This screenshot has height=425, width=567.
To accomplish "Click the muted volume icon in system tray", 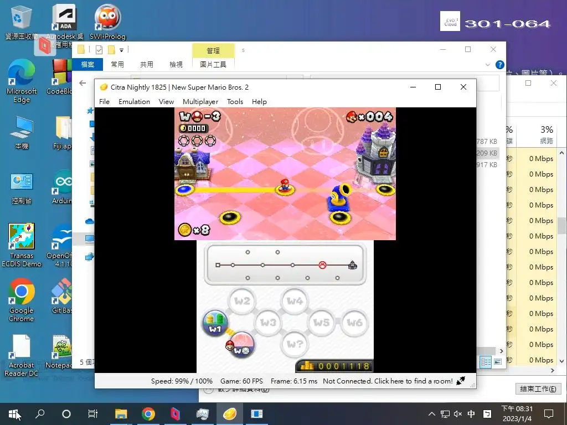I will coord(458,414).
